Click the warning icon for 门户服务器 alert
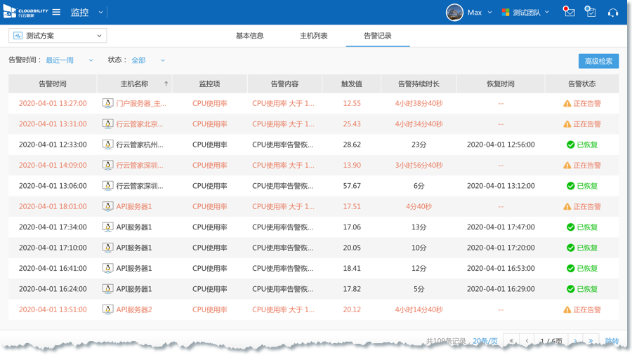This screenshot has height=355, width=632. (x=567, y=104)
